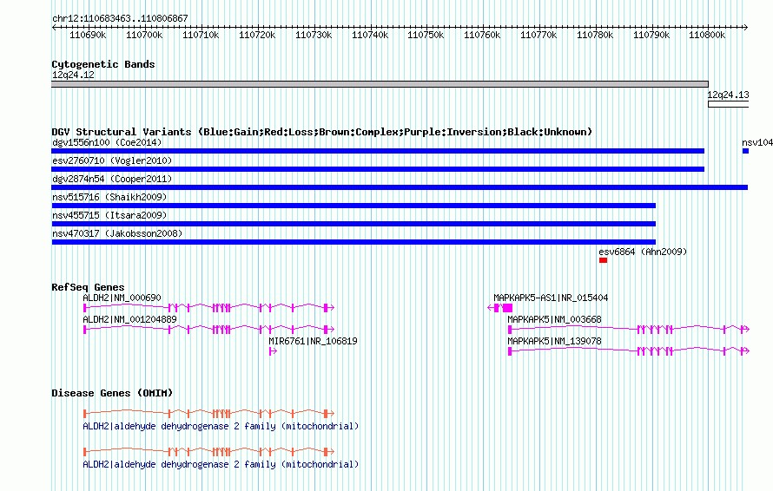Click the 12q24.13 band label

728,95
